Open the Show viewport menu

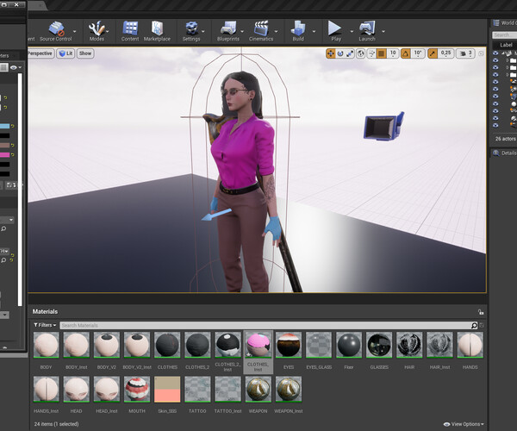click(85, 53)
